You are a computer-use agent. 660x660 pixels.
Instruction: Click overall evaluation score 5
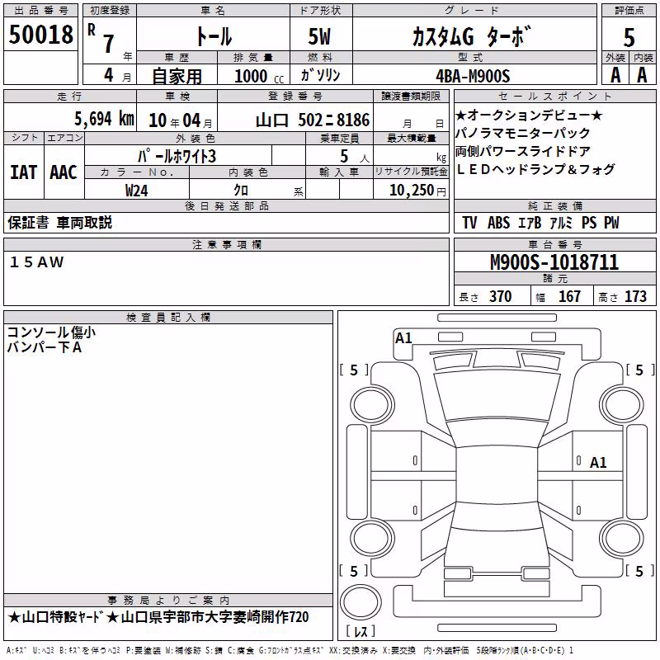click(x=629, y=37)
